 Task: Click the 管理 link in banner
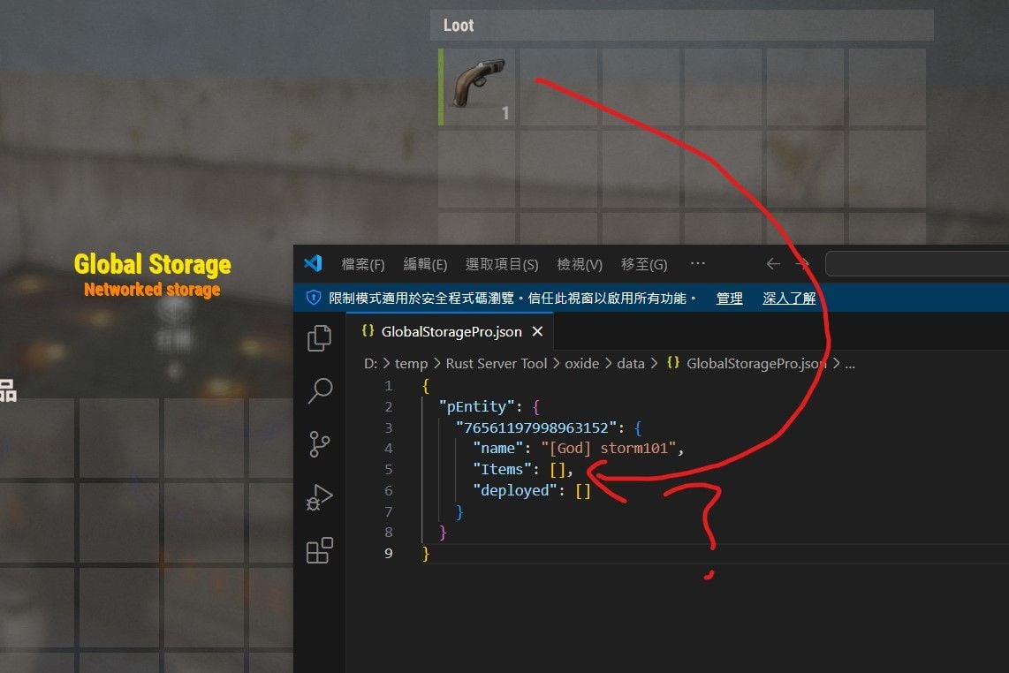[x=729, y=298]
